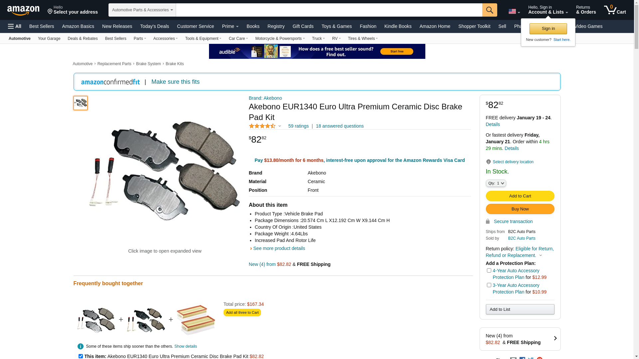Uncheck the This item checkbox
639x359 pixels.
coord(81,356)
